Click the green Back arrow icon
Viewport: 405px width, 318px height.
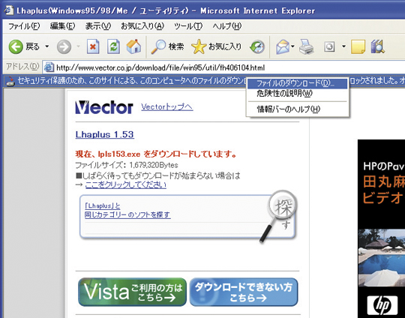point(16,47)
